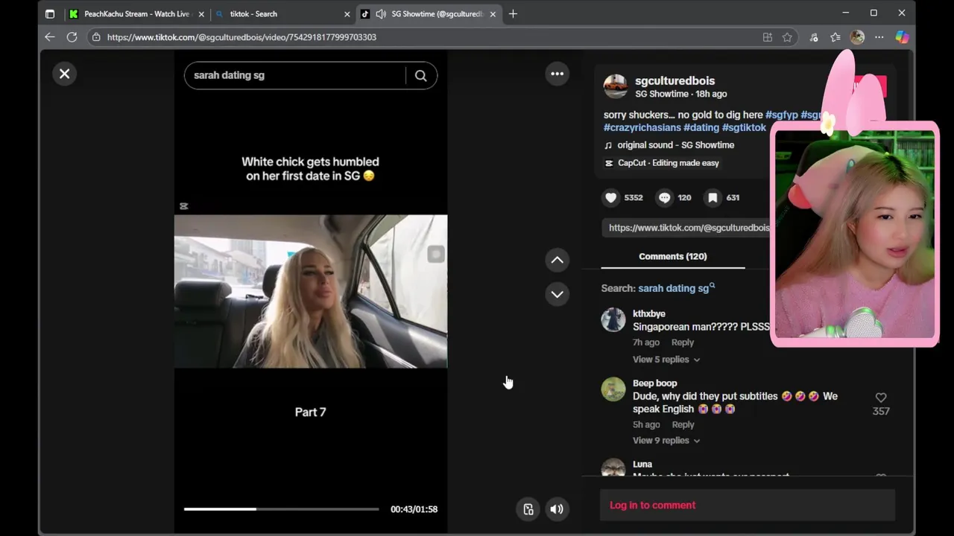The width and height of the screenshot is (954, 536).
Task: Add this page to favorites star
Action: click(x=787, y=36)
